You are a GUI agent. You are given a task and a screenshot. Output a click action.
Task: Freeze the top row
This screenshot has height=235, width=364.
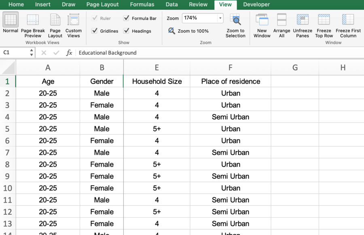pyautogui.click(x=324, y=20)
